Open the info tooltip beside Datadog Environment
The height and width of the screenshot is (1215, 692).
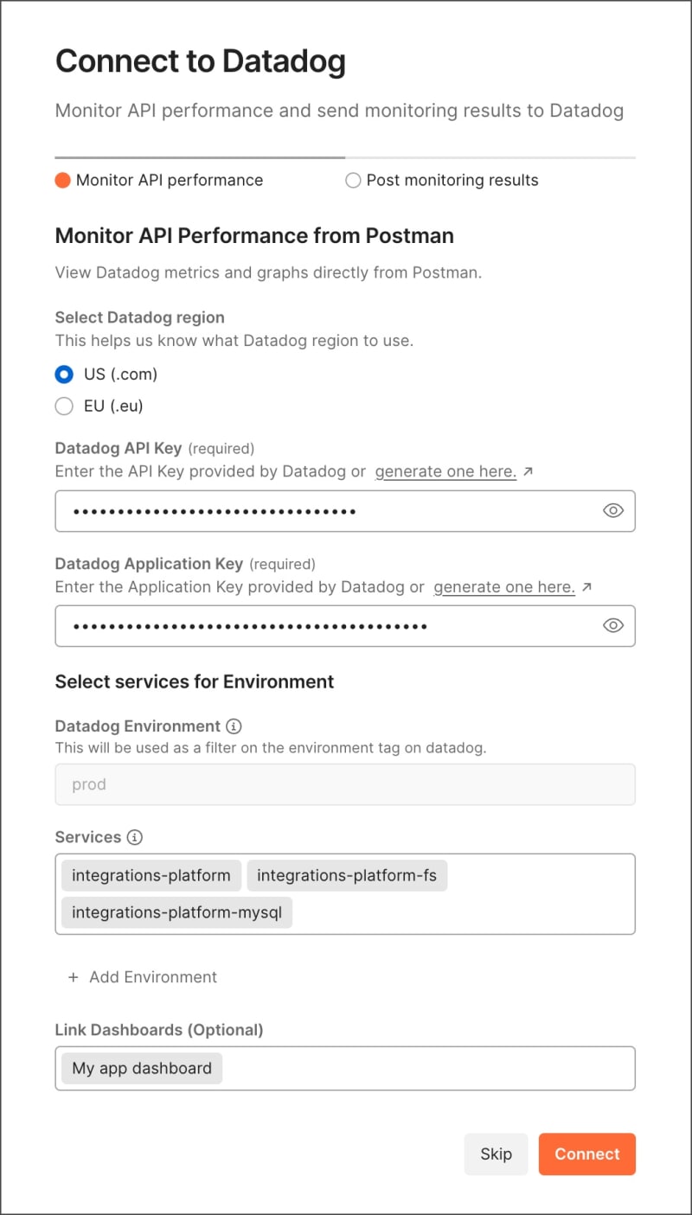point(233,726)
